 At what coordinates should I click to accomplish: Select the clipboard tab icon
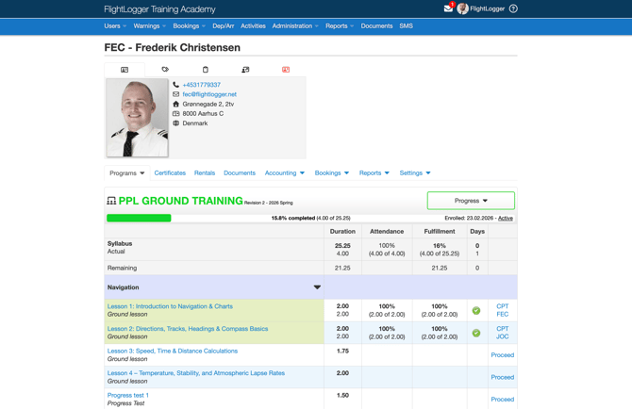(x=205, y=69)
